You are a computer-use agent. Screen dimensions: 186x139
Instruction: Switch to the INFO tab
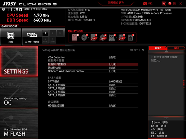point(176,48)
